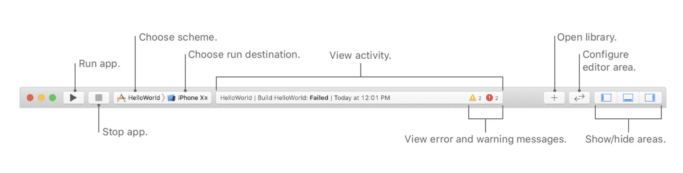Toggle the bottom debug area

coord(628,98)
